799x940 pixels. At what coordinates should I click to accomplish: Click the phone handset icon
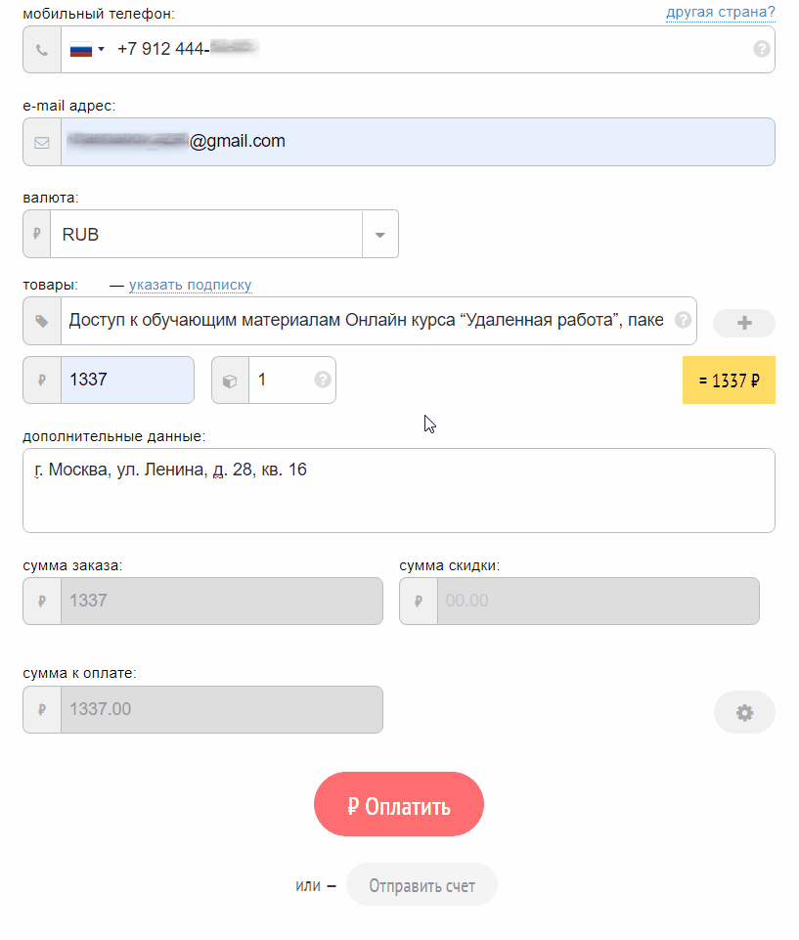tap(42, 49)
